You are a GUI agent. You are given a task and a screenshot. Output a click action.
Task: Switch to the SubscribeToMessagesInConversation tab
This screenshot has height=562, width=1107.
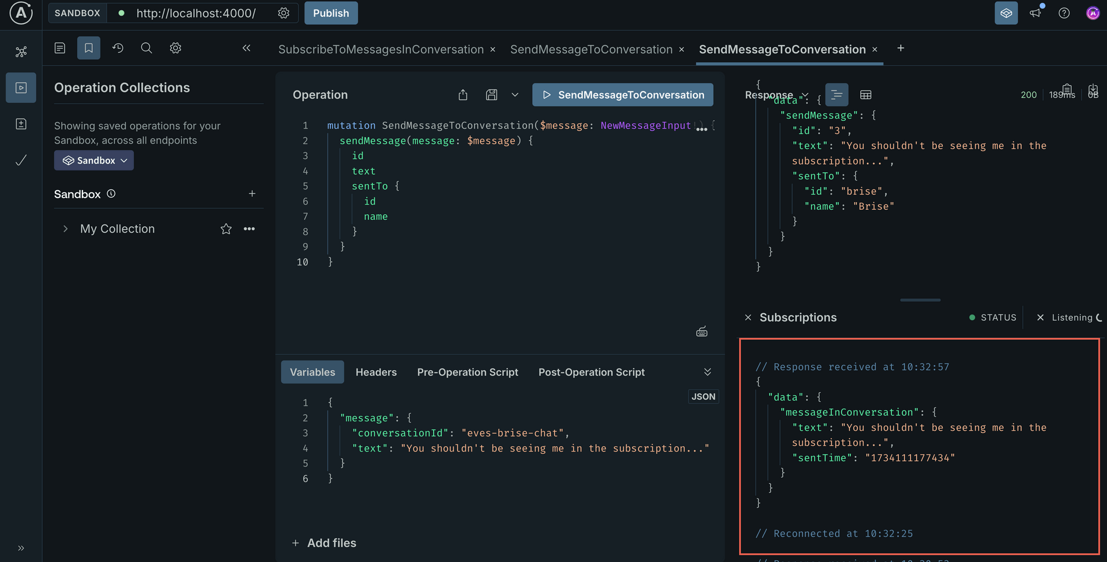point(381,50)
